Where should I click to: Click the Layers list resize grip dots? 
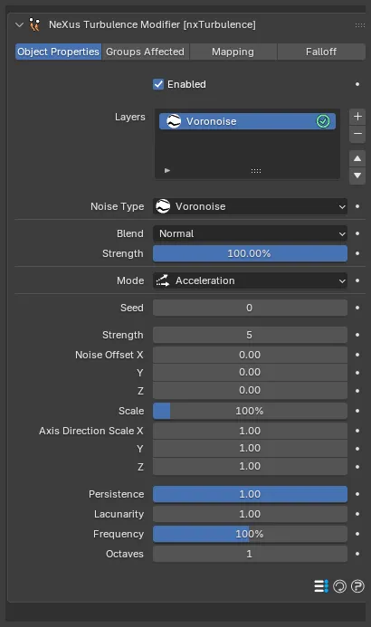256,171
